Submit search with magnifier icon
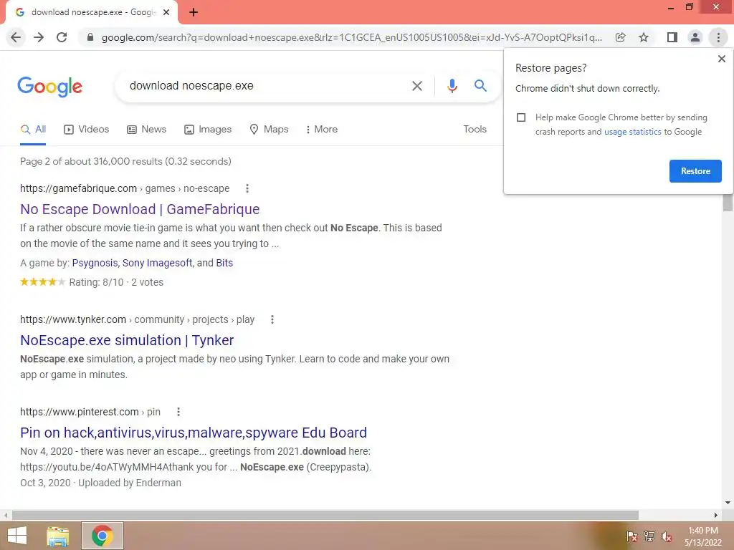Viewport: 734px width, 550px height. point(480,86)
